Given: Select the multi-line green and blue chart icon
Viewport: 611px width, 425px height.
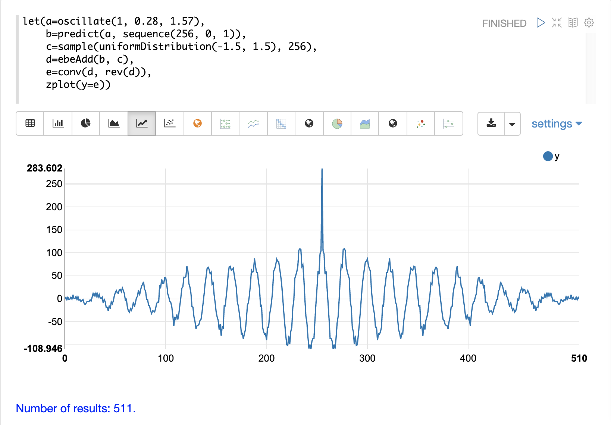Looking at the screenshot, I should pos(253,123).
